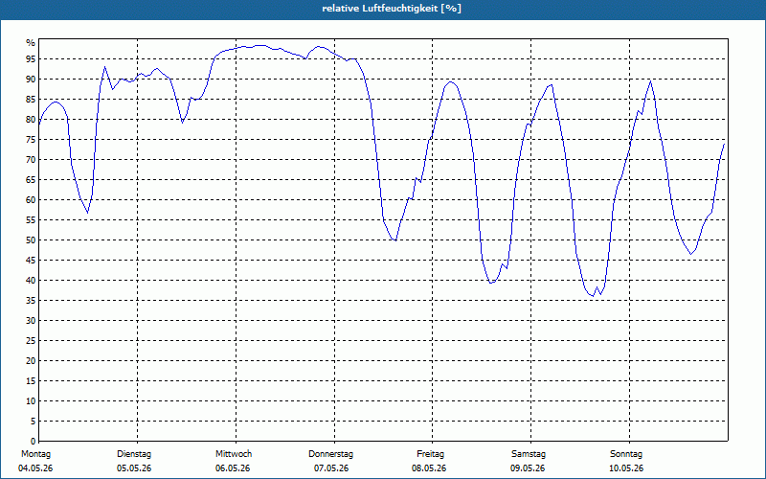Select the 'Sonntag' day label
Screen dimensions: 766x479
[x=626, y=454]
